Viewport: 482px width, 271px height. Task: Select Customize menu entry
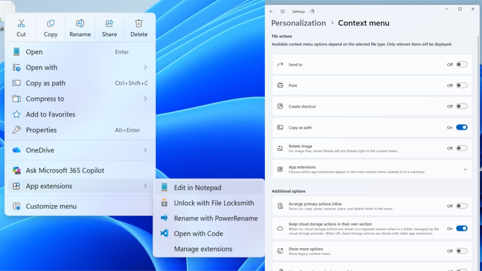click(80, 206)
